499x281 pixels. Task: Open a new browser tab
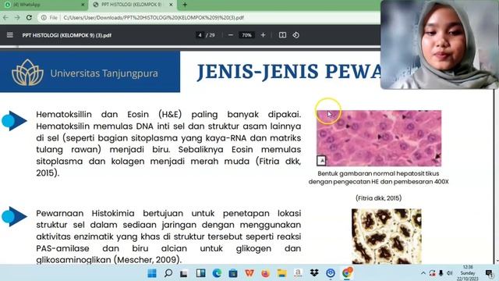click(x=185, y=5)
